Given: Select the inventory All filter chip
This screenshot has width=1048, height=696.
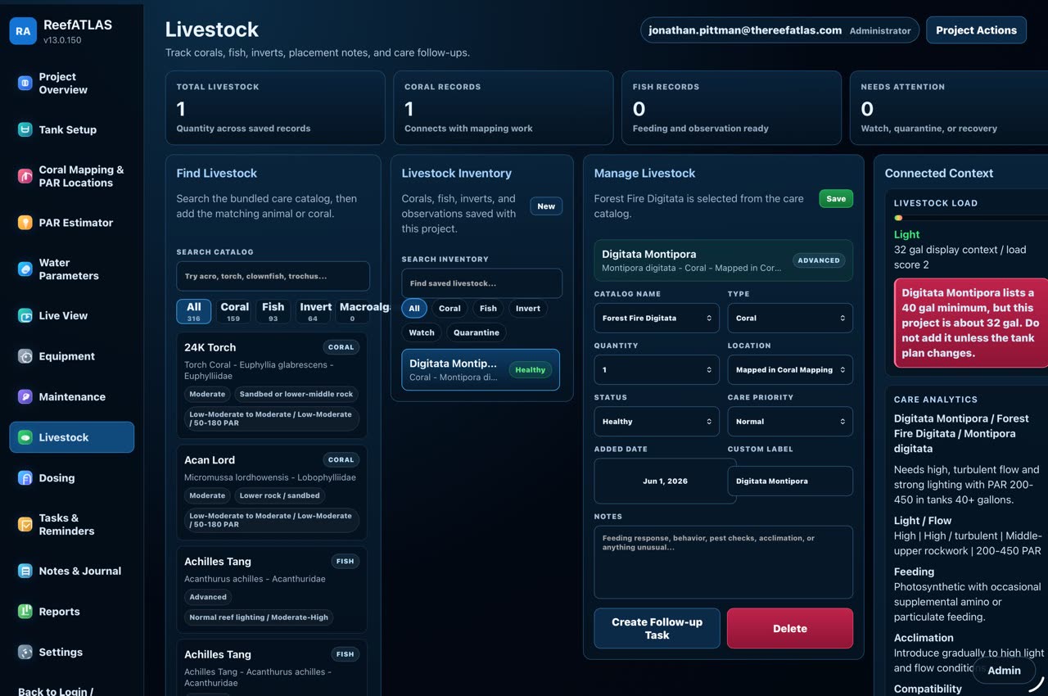Looking at the screenshot, I should [414, 309].
